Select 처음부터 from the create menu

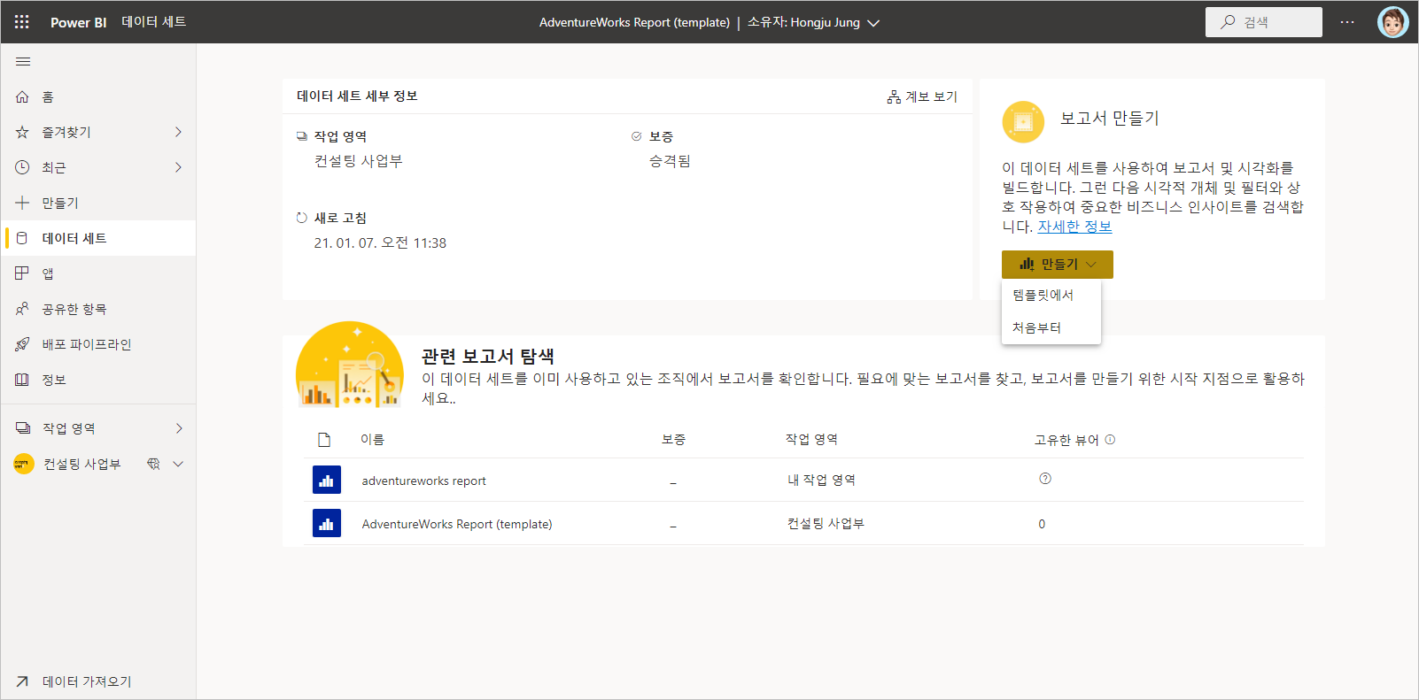tap(1051, 327)
